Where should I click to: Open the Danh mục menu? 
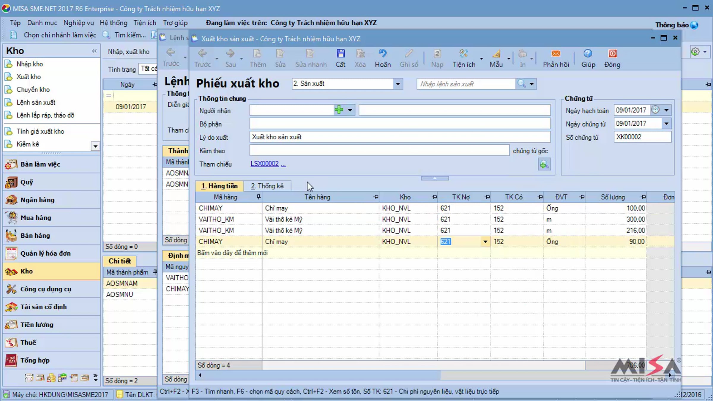pos(42,23)
